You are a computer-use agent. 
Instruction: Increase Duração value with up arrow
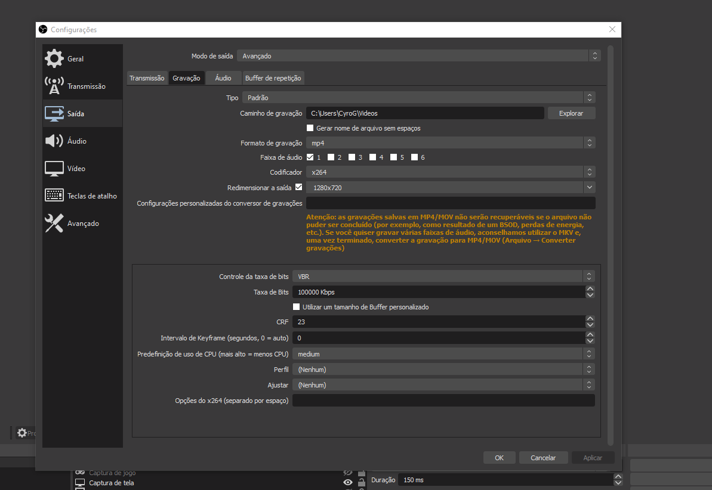pyautogui.click(x=618, y=476)
